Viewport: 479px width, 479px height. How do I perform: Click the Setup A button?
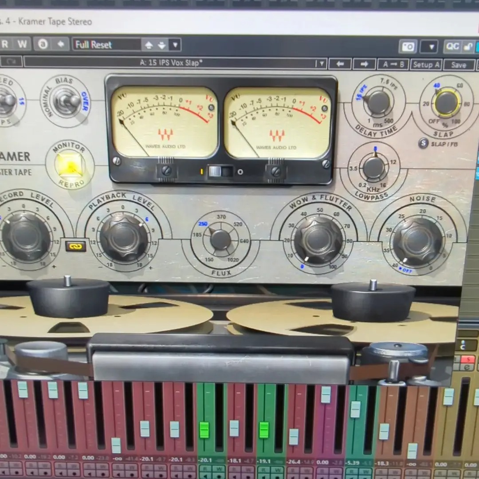pos(426,65)
